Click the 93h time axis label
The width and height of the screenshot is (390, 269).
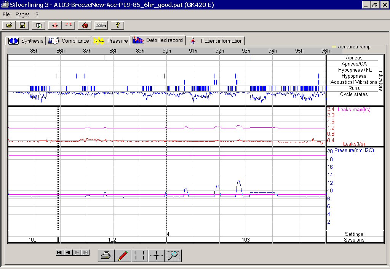(x=246, y=51)
